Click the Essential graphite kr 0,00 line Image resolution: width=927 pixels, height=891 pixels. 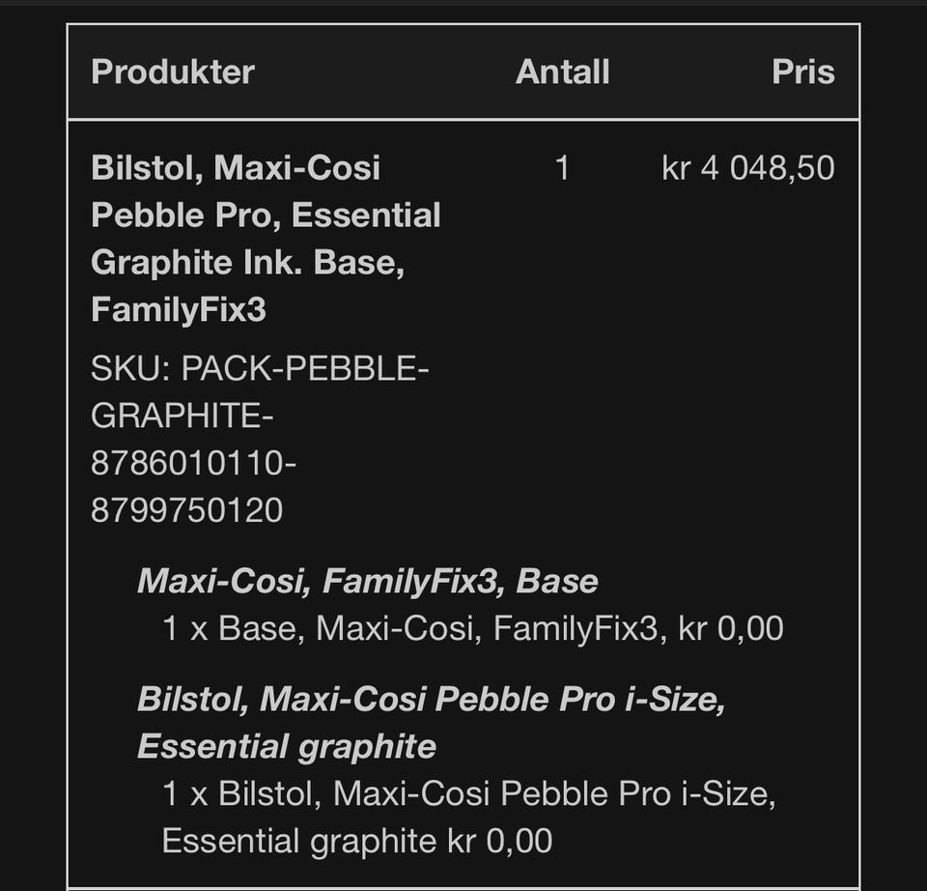(x=357, y=841)
